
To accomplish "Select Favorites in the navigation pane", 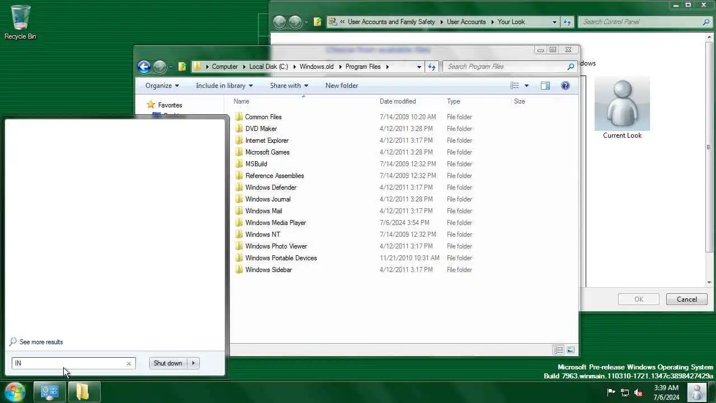I will tap(170, 105).
